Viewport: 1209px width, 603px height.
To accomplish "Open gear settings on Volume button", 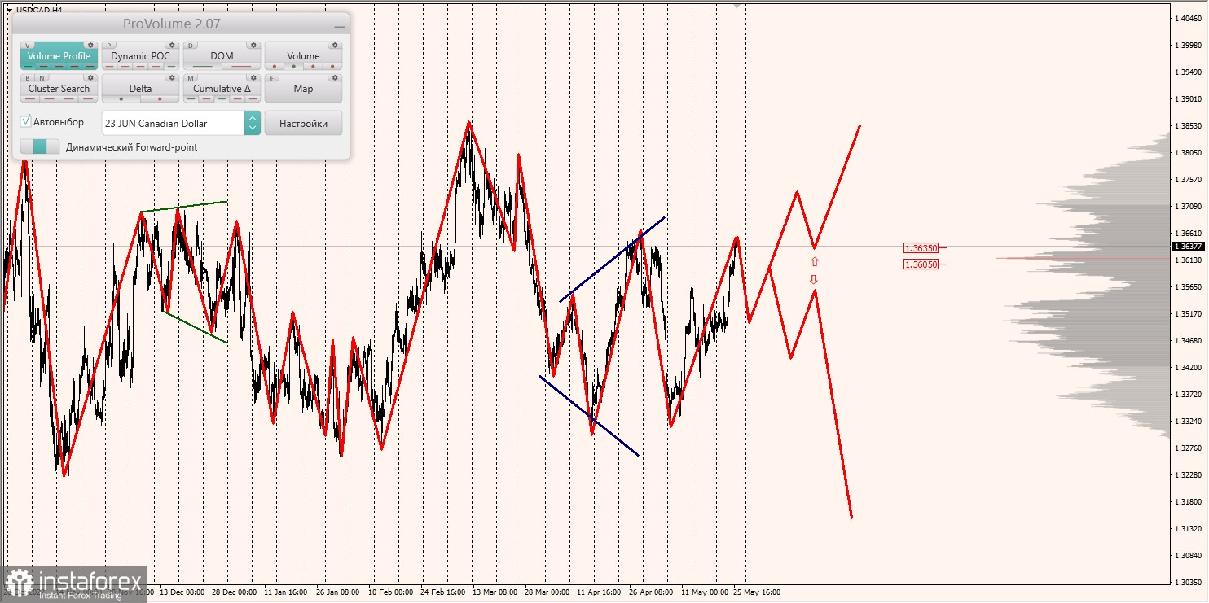I will pos(335,45).
